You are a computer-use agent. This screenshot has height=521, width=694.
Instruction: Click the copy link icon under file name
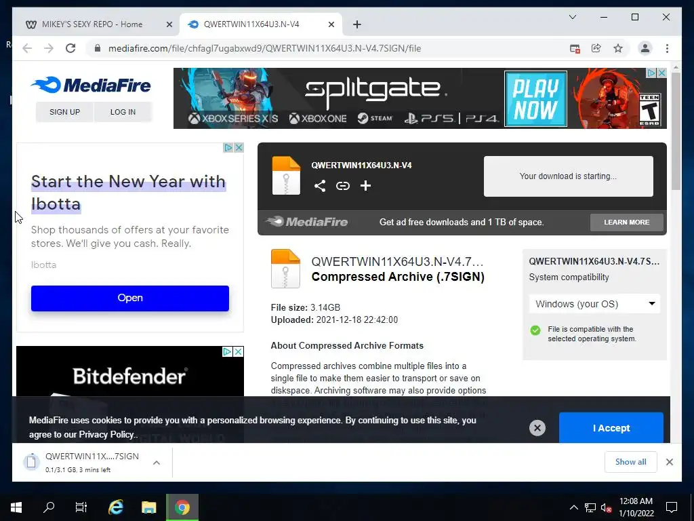point(342,186)
